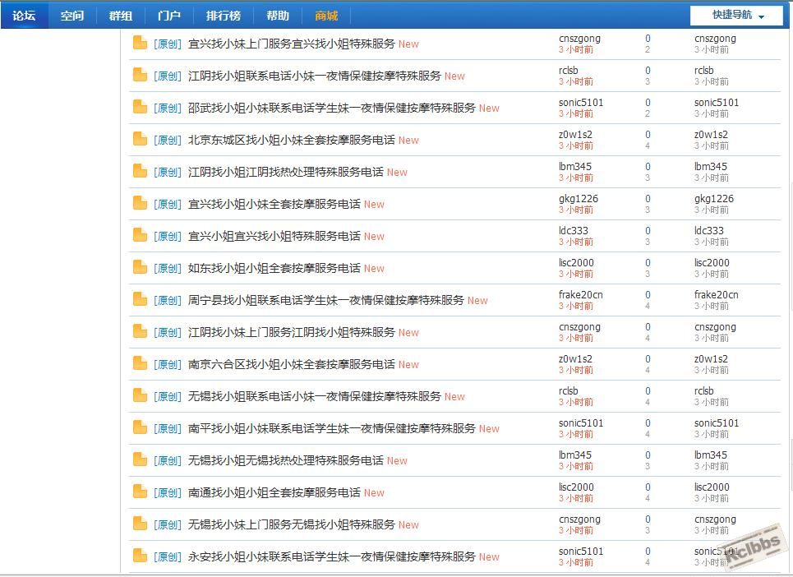Image resolution: width=793 pixels, height=577 pixels.
Task: Click last-reply time under last poster frake20cn
Action: click(x=712, y=306)
